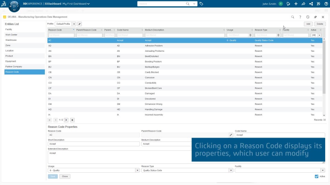Click the Medium Description filter field
This screenshot has height=185, width=330.
(x=185, y=35)
